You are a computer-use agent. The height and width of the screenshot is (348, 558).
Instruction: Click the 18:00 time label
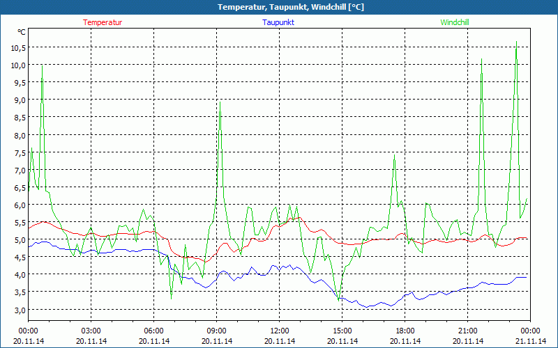click(405, 331)
